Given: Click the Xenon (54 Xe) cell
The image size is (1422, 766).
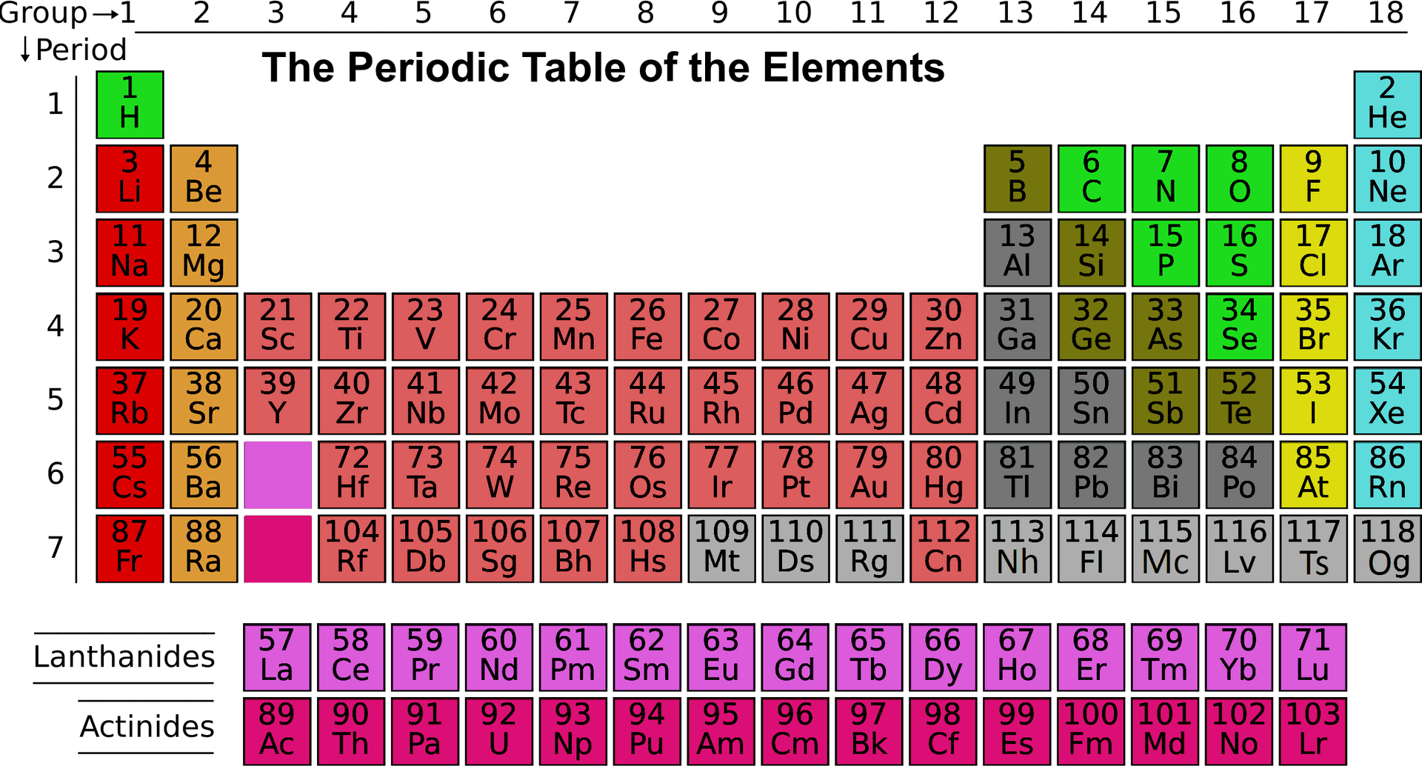Looking at the screenshot, I should tap(1387, 401).
